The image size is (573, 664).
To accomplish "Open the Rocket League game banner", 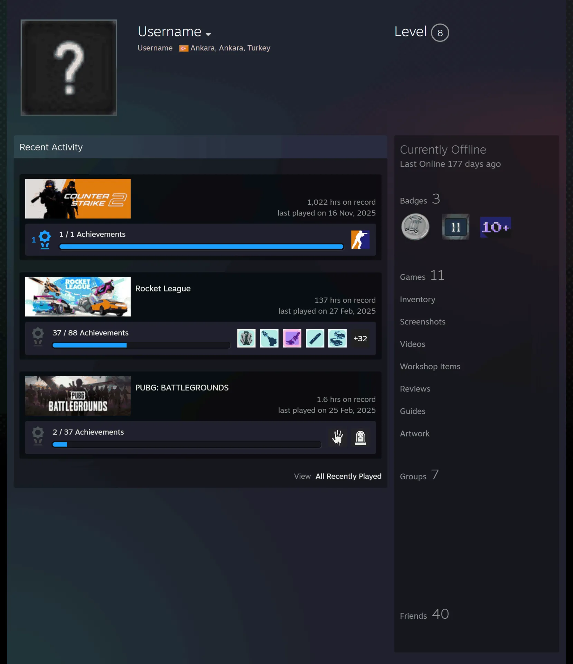I will (x=78, y=297).
